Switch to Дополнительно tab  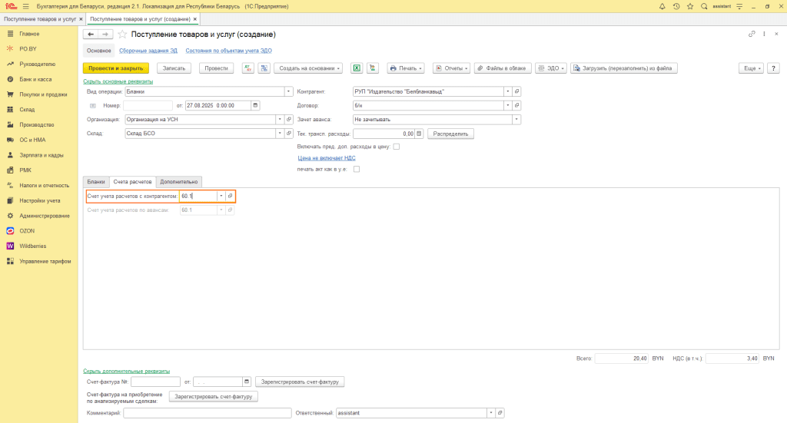pyautogui.click(x=178, y=182)
